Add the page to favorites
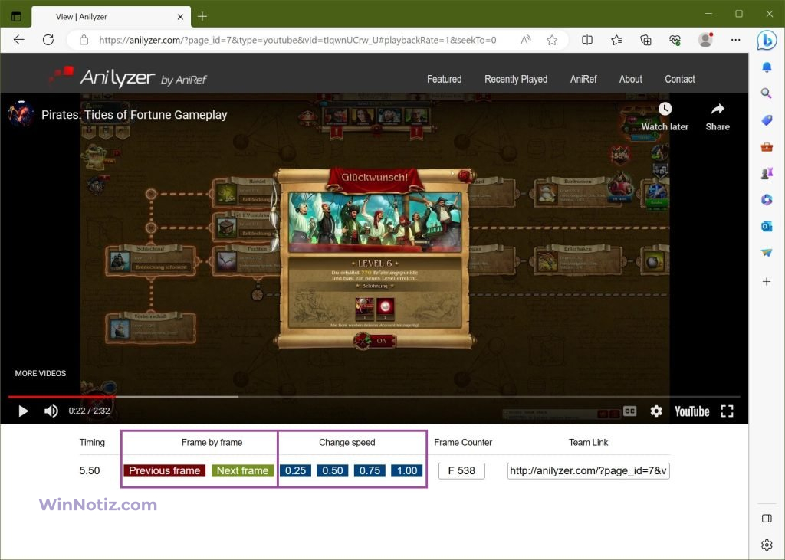The height and width of the screenshot is (560, 785). [x=552, y=40]
